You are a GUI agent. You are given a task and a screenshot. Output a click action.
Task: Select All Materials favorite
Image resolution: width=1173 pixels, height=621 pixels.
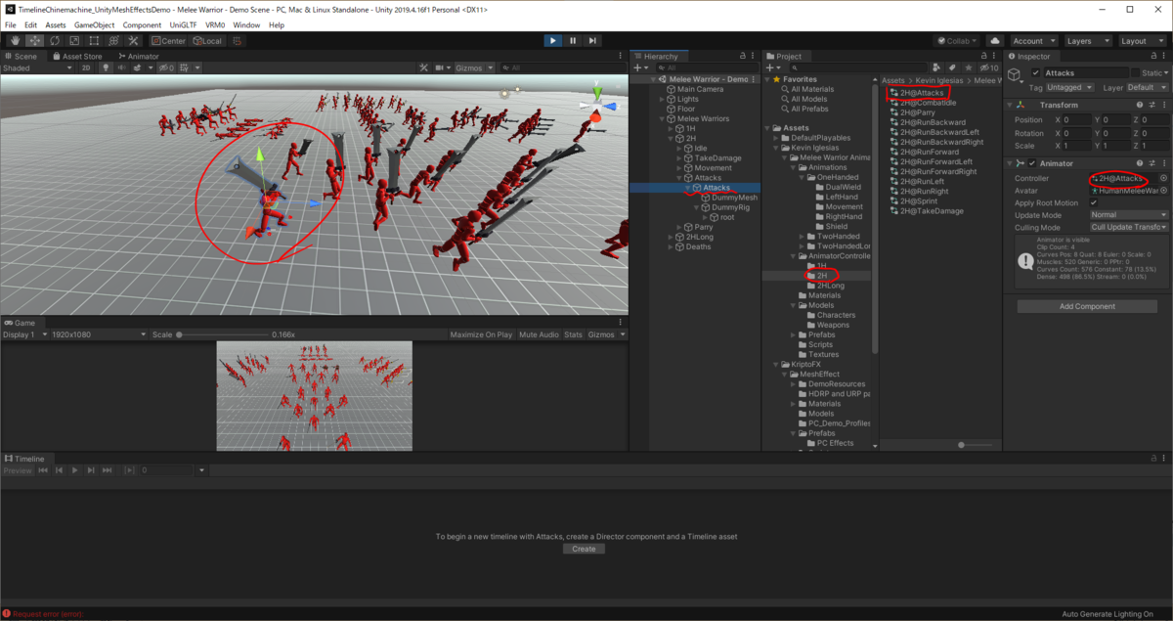pos(814,89)
